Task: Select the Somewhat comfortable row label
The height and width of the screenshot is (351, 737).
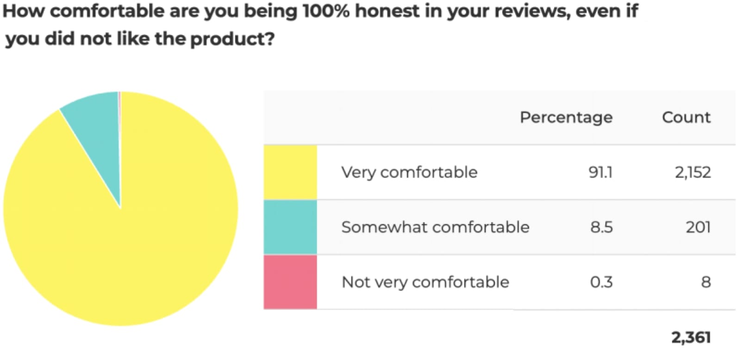Action: pos(435,227)
